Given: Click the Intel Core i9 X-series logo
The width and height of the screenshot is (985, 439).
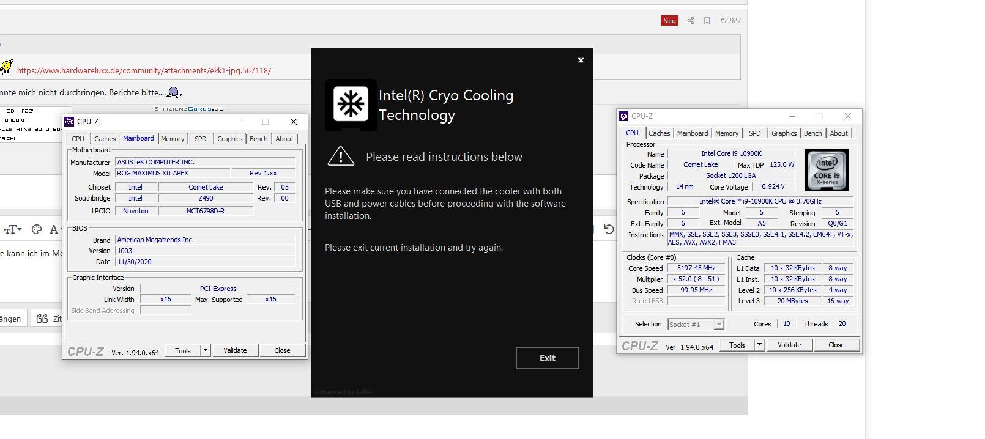Looking at the screenshot, I should pos(827,170).
